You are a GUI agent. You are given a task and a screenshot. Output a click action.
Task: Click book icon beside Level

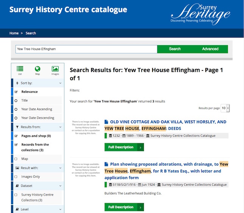(17, 209)
